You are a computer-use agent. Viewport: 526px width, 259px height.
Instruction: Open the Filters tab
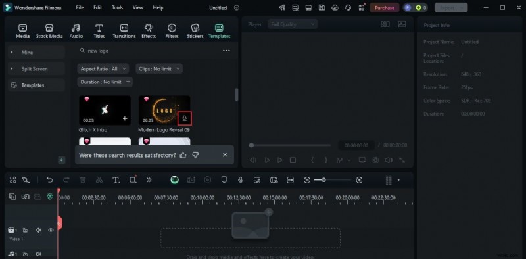(172, 31)
